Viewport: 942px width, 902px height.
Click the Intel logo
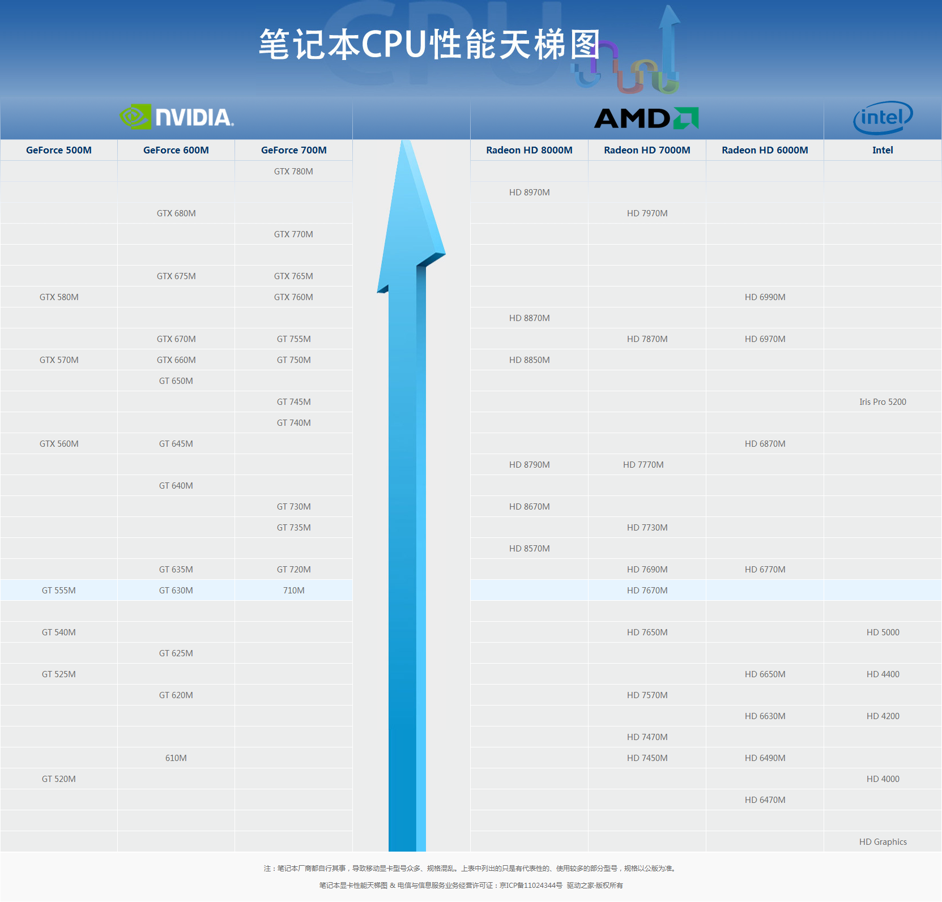(883, 118)
